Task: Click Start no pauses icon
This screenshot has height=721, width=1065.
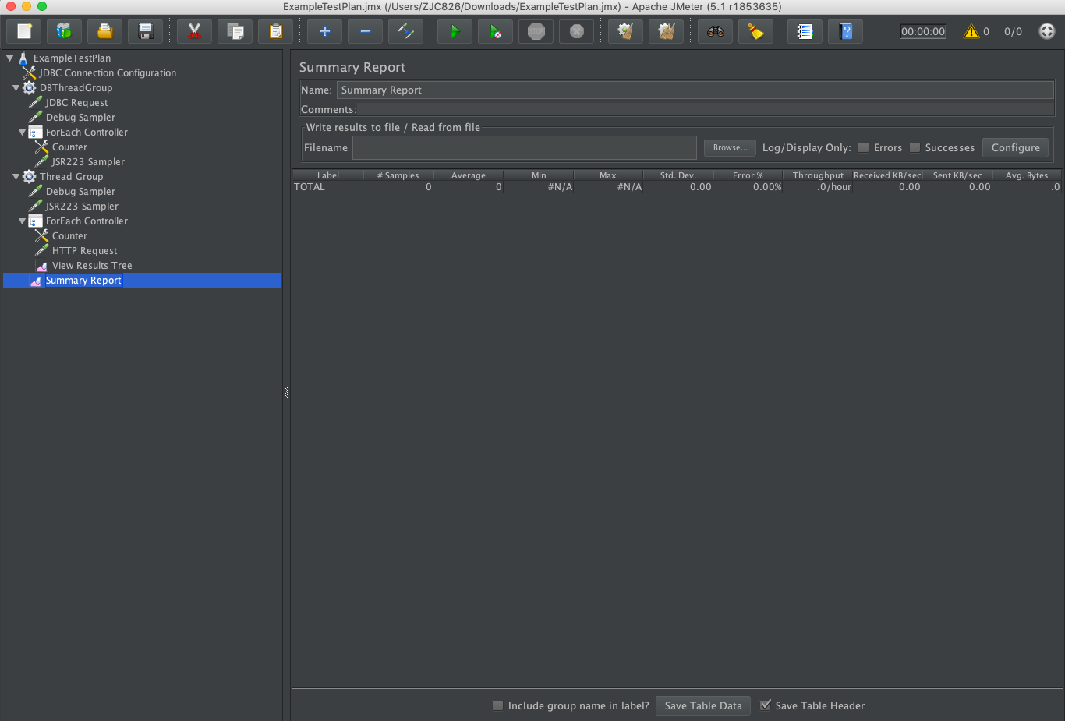Action: point(495,31)
